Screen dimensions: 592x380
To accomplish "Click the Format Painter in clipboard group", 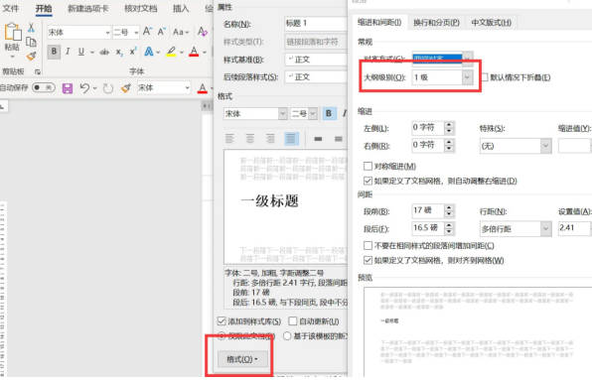I will (x=32, y=56).
